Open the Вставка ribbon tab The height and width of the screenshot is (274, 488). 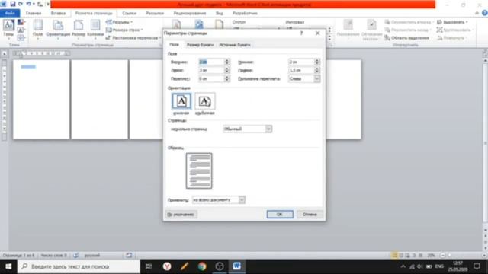pyautogui.click(x=58, y=13)
